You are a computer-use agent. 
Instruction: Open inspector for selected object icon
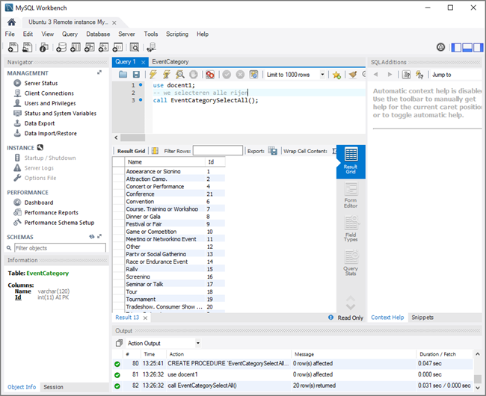[x=43, y=47]
